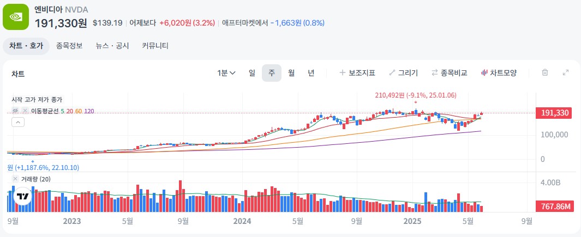The height and width of the screenshot is (237, 581).
Task: Click the 차트 panel heading
Action: click(x=18, y=74)
